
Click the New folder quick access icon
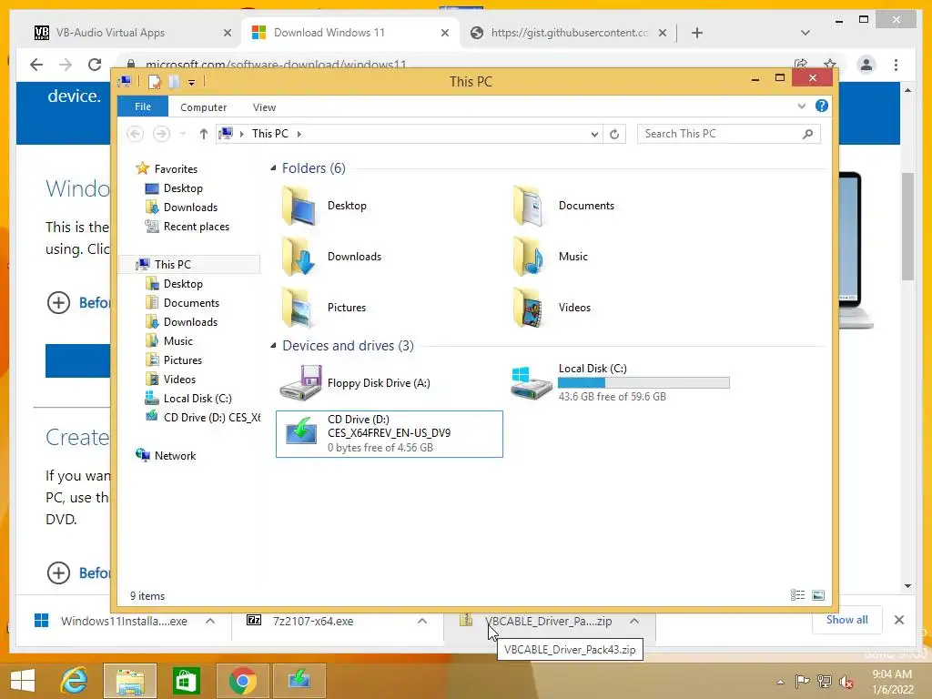174,81
